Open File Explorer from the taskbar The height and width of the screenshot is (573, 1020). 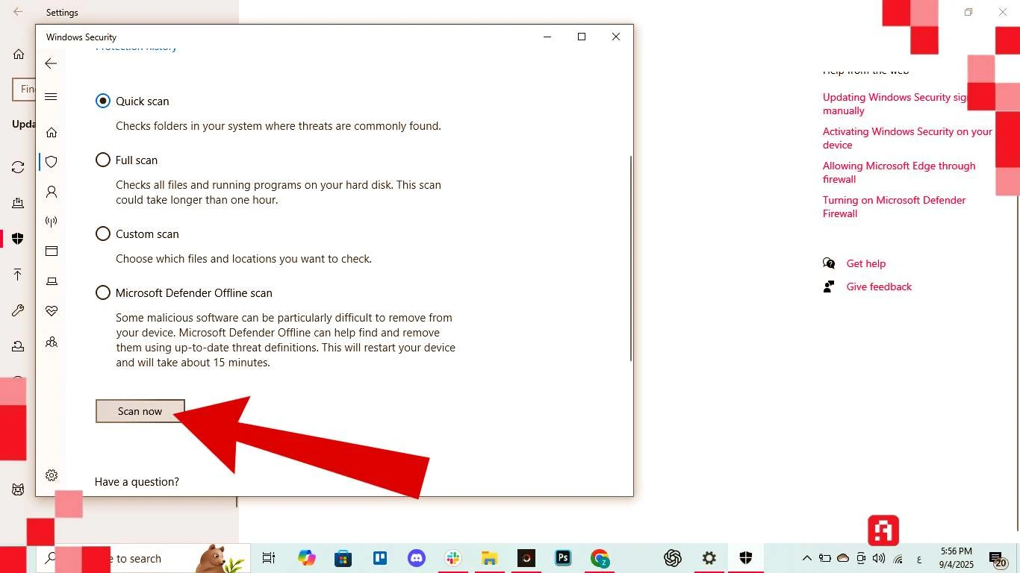[x=489, y=558]
